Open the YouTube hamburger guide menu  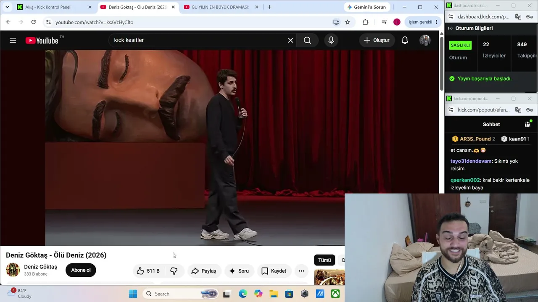[13, 40]
